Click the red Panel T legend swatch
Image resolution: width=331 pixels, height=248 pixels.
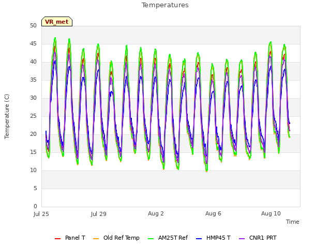click(57, 239)
